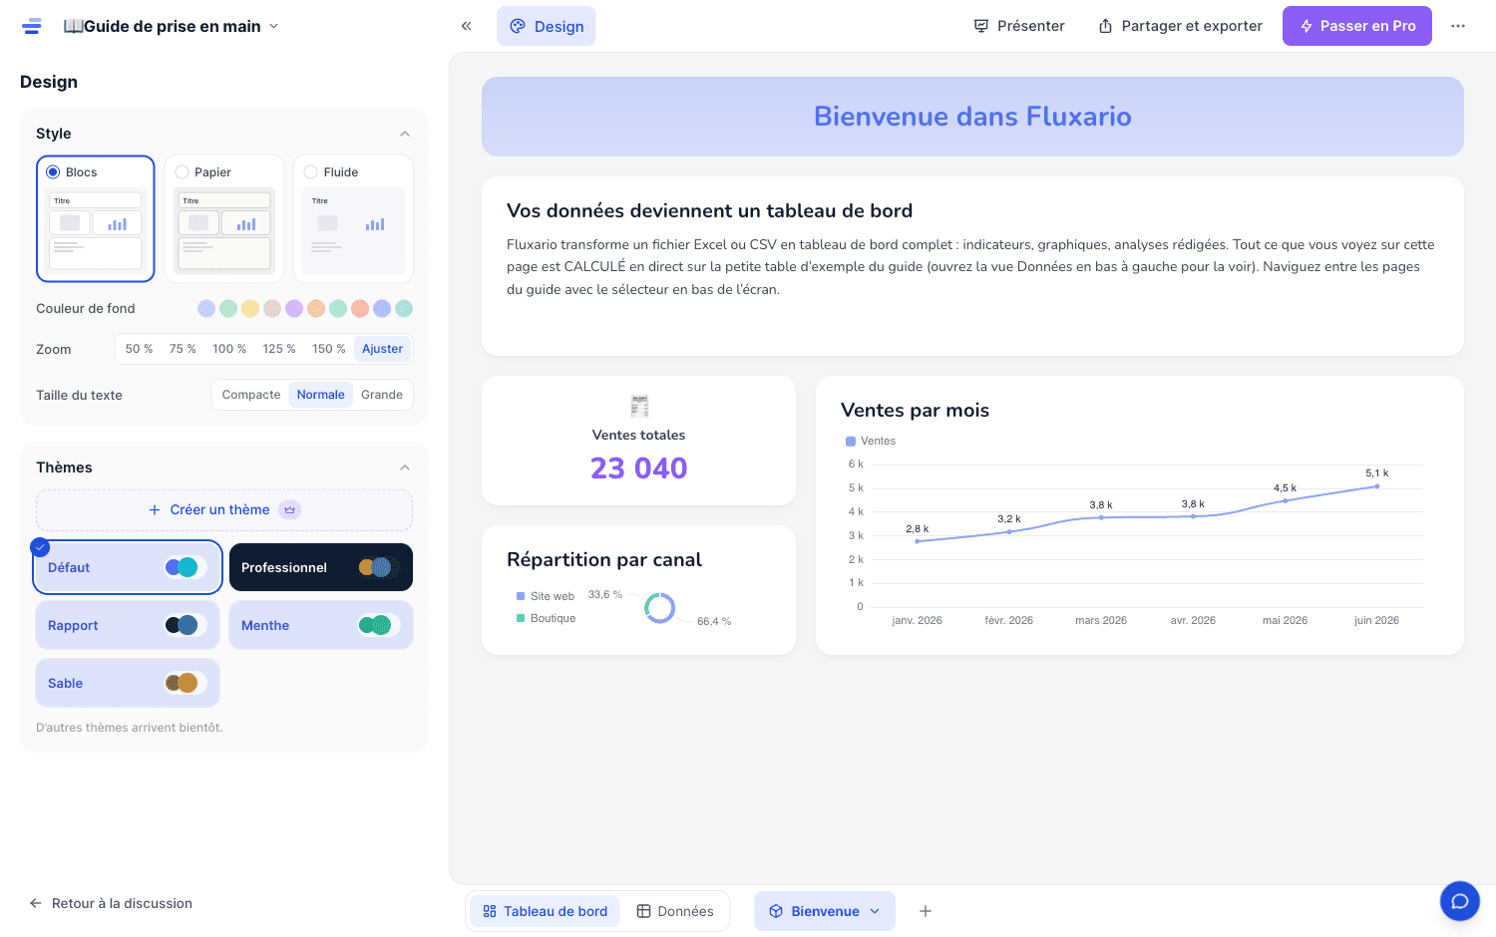The height and width of the screenshot is (937, 1496).
Task: Apply the Sable theme
Action: 128,683
